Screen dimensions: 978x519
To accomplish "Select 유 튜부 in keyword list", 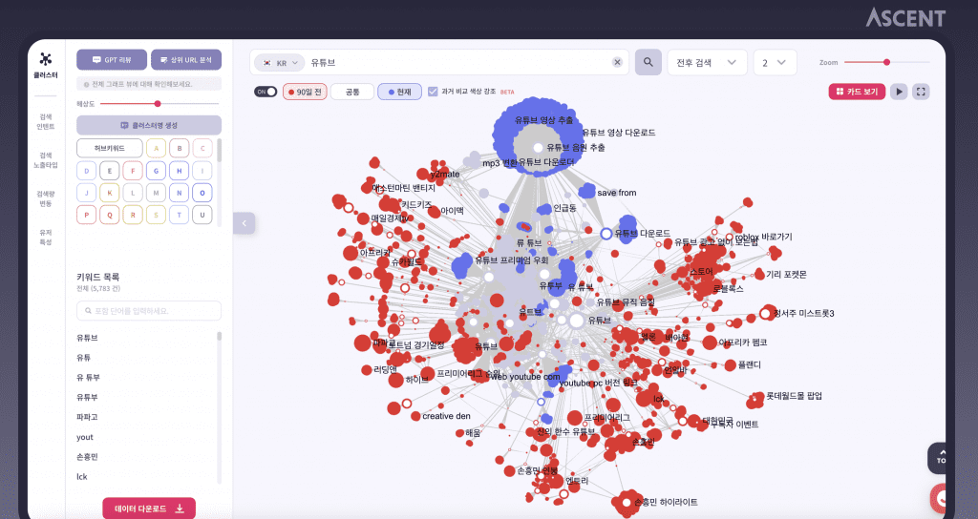I will pos(88,378).
